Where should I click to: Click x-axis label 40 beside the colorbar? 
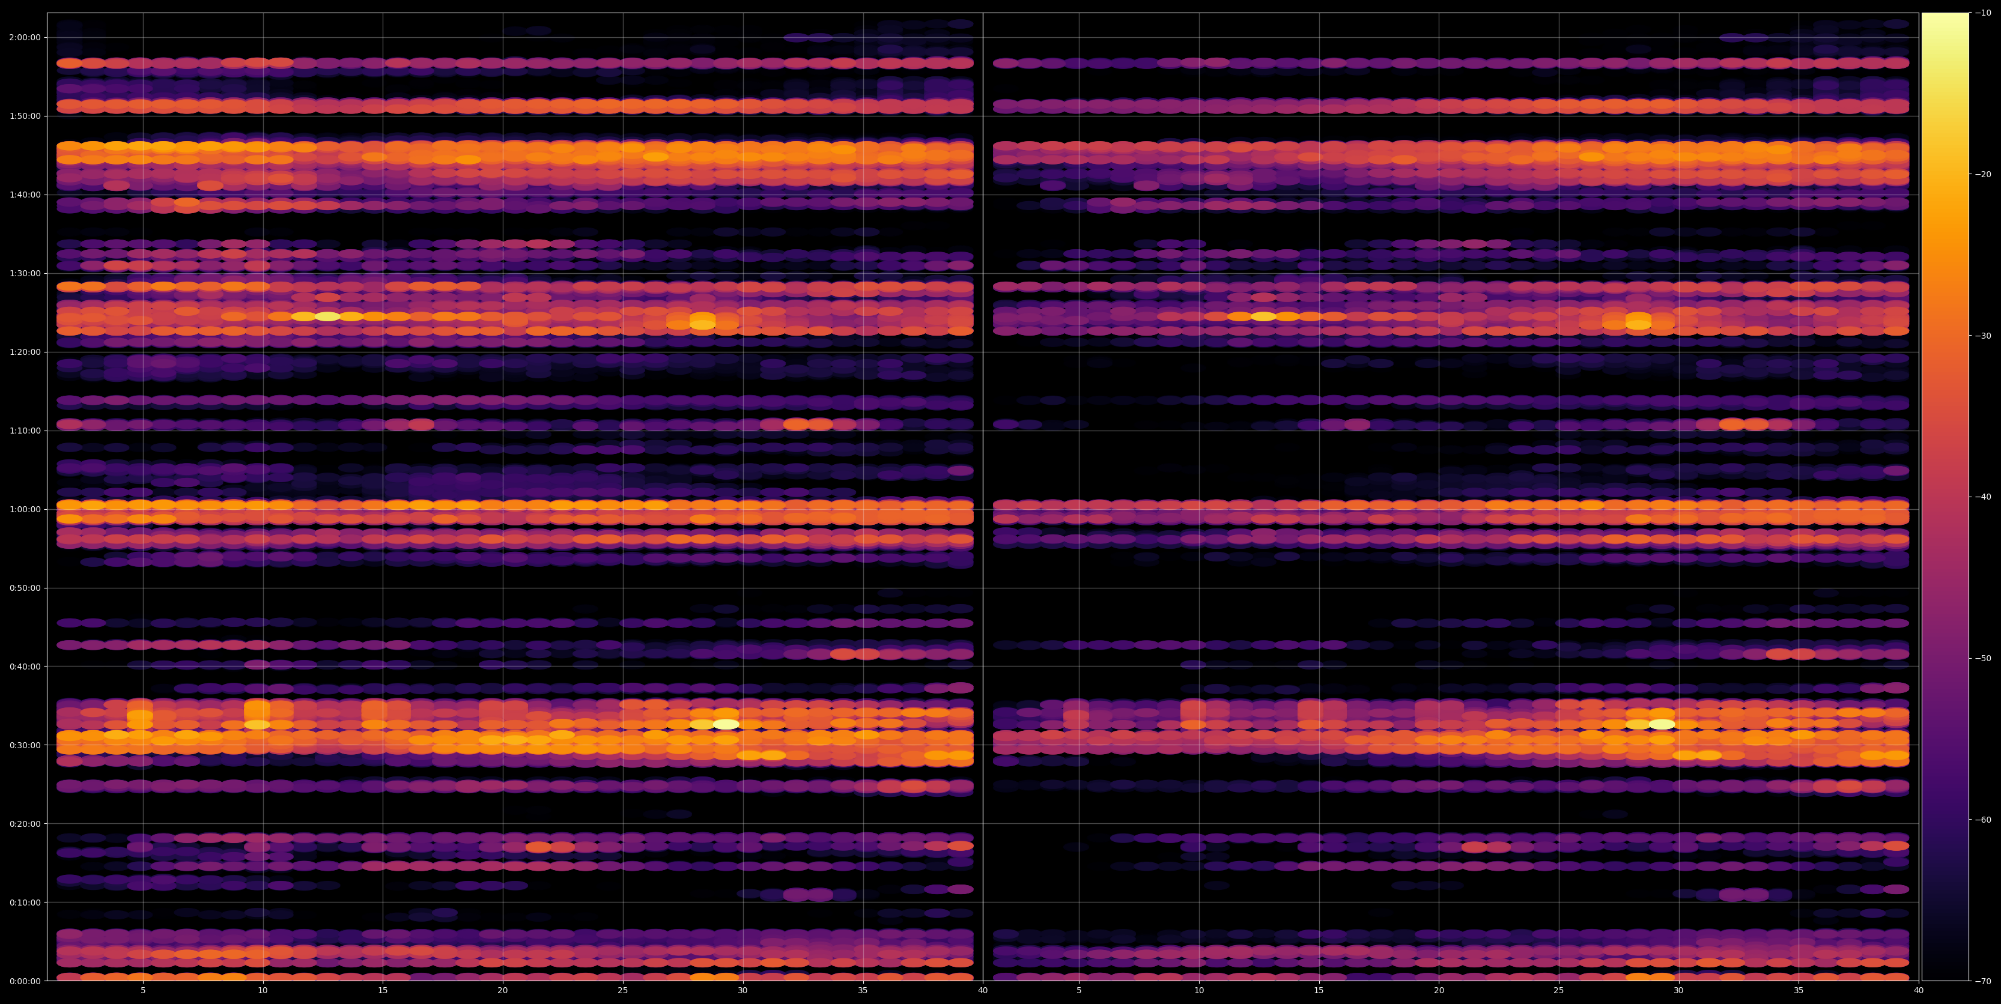[x=1919, y=991]
